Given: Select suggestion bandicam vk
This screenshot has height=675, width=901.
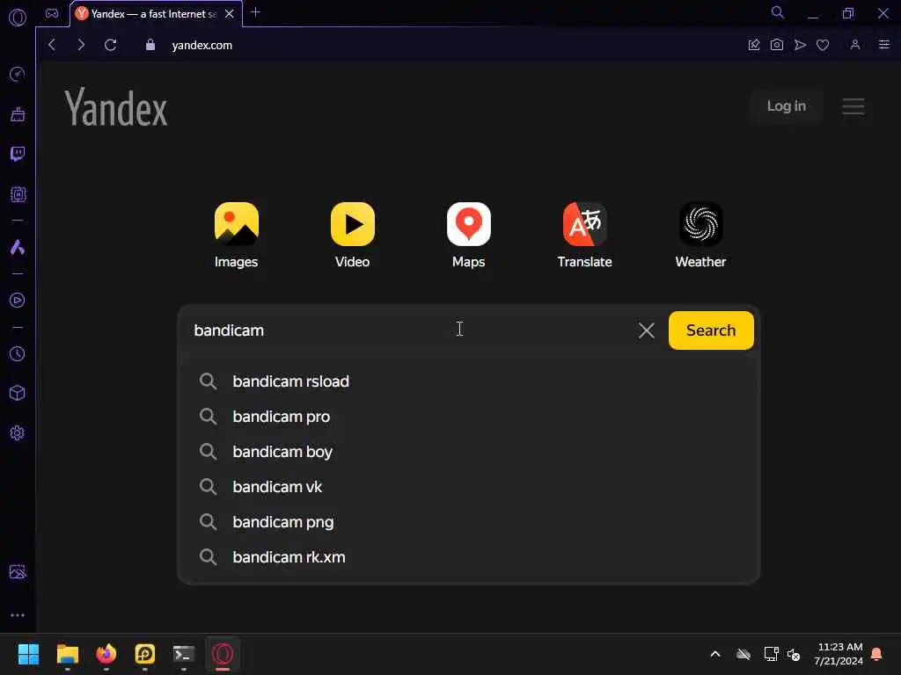Looking at the screenshot, I should 468,487.
